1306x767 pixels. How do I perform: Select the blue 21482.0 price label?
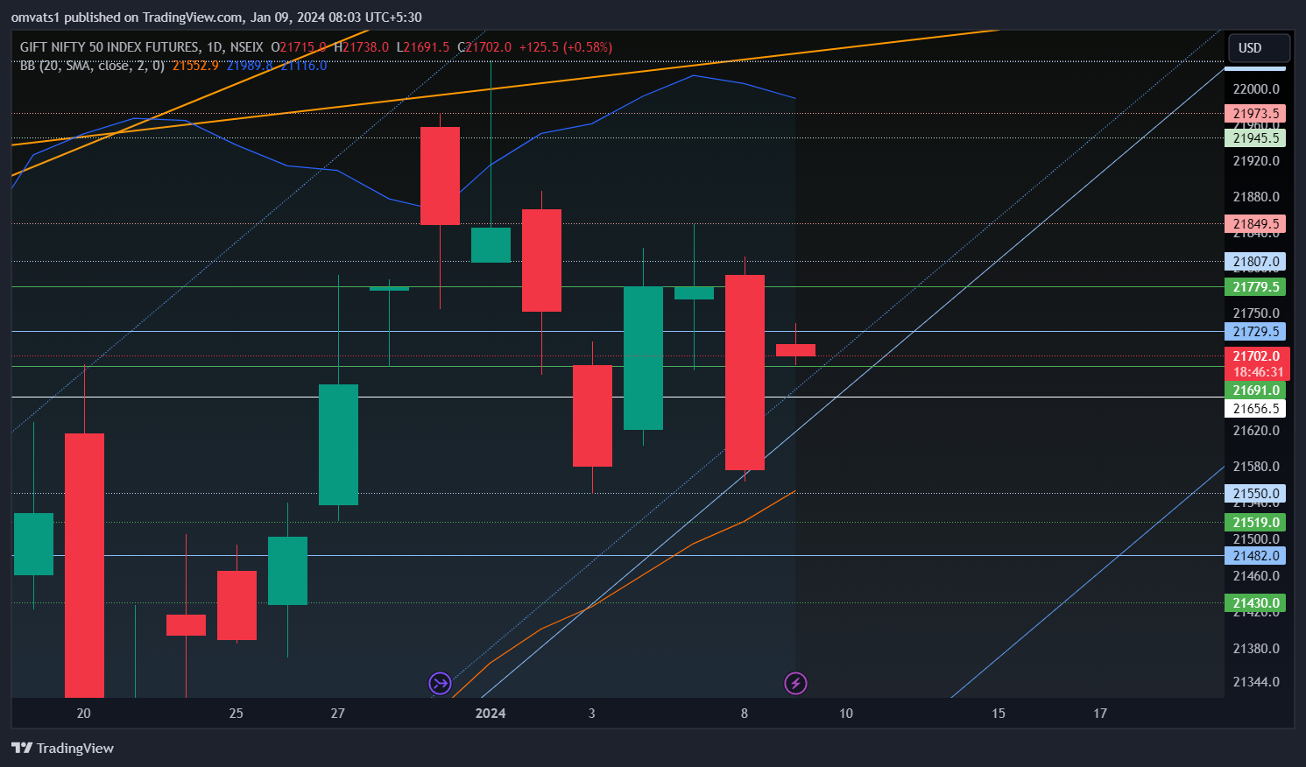(1255, 556)
